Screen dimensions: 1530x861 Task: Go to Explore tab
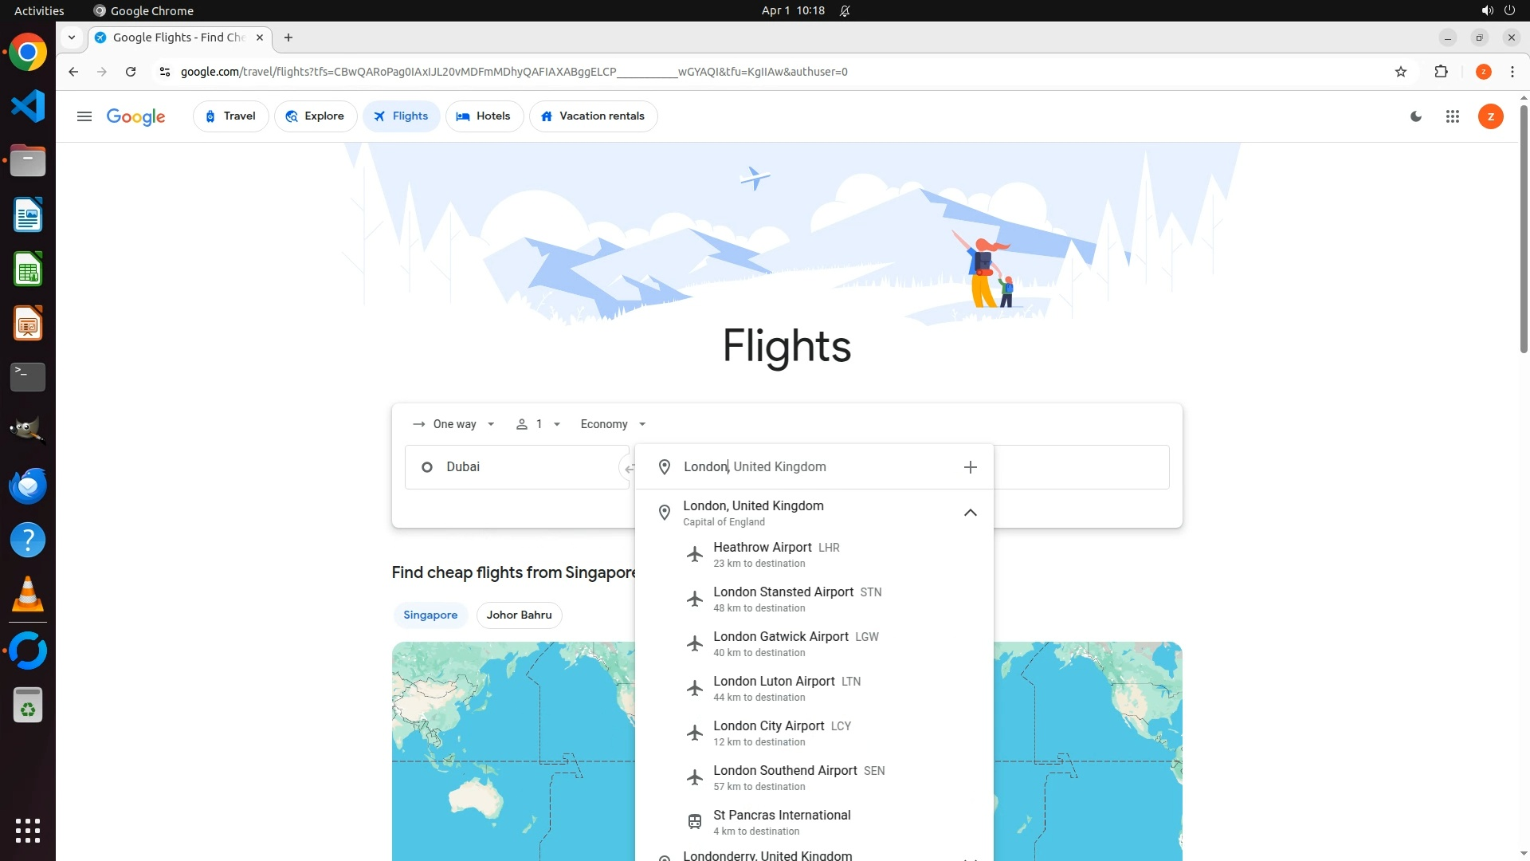(x=315, y=116)
